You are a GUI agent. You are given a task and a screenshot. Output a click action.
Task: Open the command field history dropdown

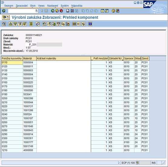click(36, 11)
